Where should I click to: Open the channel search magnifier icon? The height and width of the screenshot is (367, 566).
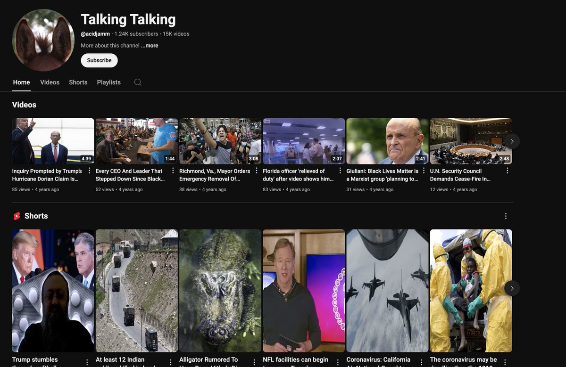[x=138, y=82]
